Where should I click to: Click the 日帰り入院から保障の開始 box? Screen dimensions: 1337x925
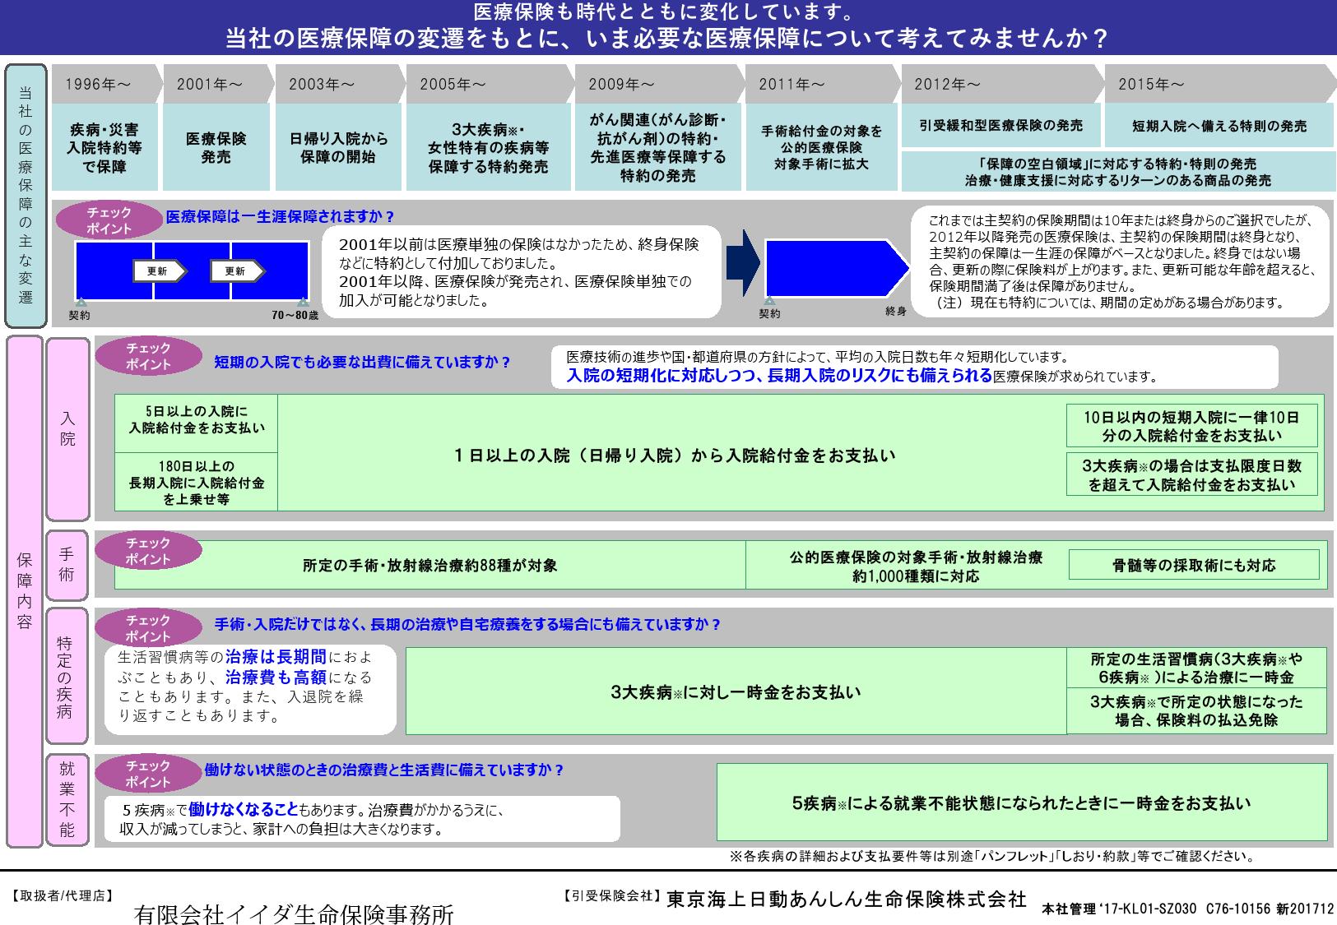338,147
